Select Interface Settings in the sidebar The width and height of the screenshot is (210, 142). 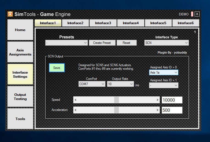(20, 74)
